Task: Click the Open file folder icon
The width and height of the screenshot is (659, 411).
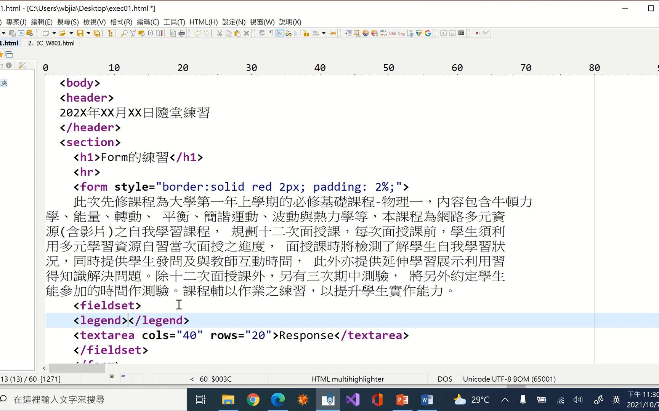Action: click(x=63, y=33)
